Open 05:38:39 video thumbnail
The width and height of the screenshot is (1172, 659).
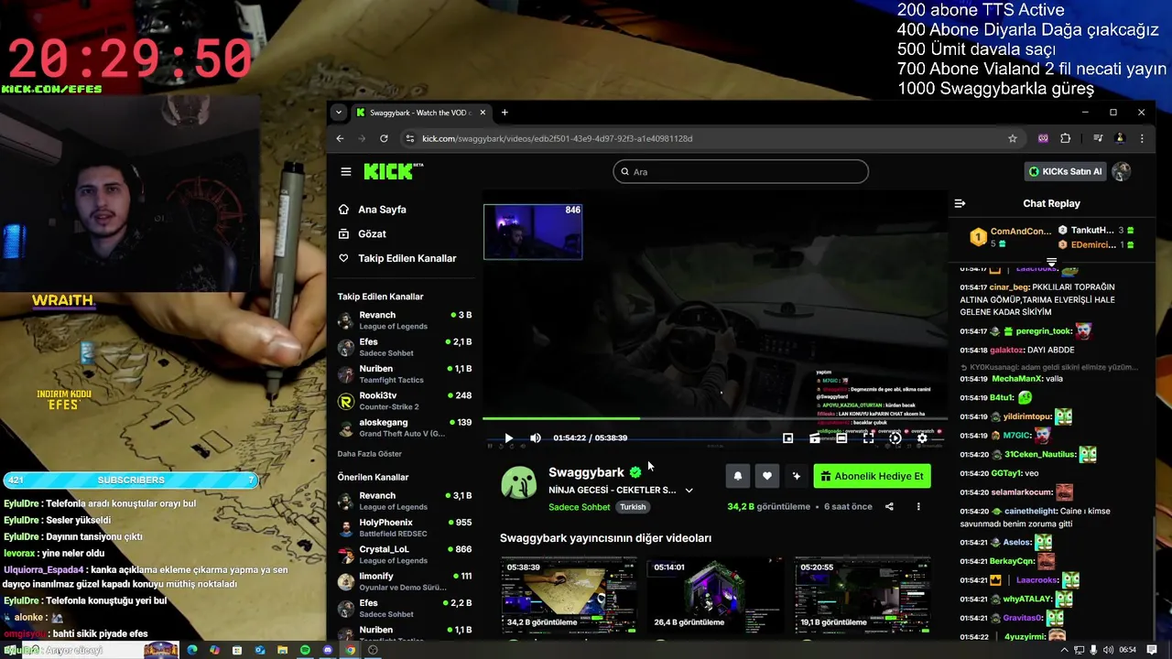[568, 595]
